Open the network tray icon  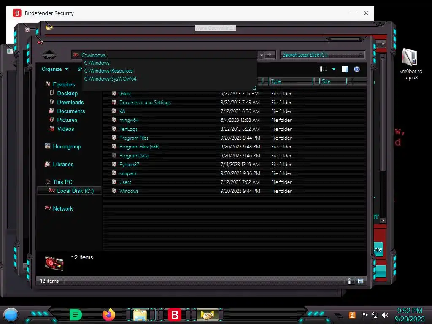[375, 315]
